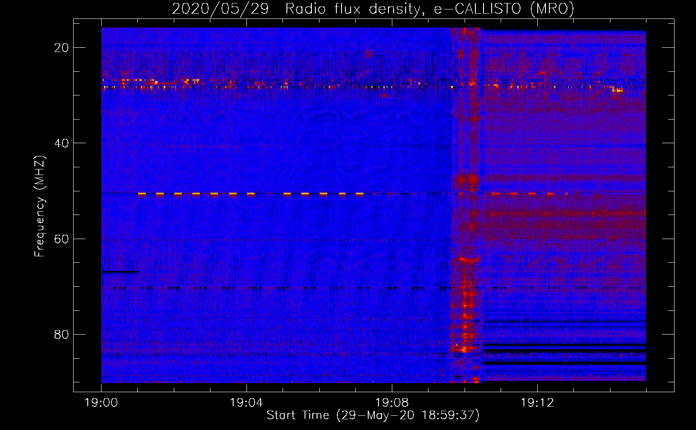Click the 19:12 time tick label
The width and height of the screenshot is (696, 430).
tap(537, 403)
